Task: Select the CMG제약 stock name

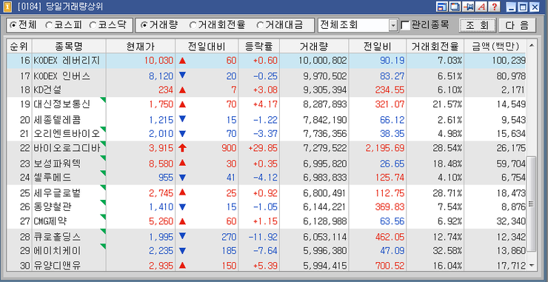Action: pos(50,221)
